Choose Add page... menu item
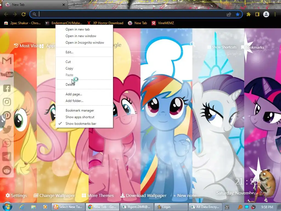 [84, 94]
